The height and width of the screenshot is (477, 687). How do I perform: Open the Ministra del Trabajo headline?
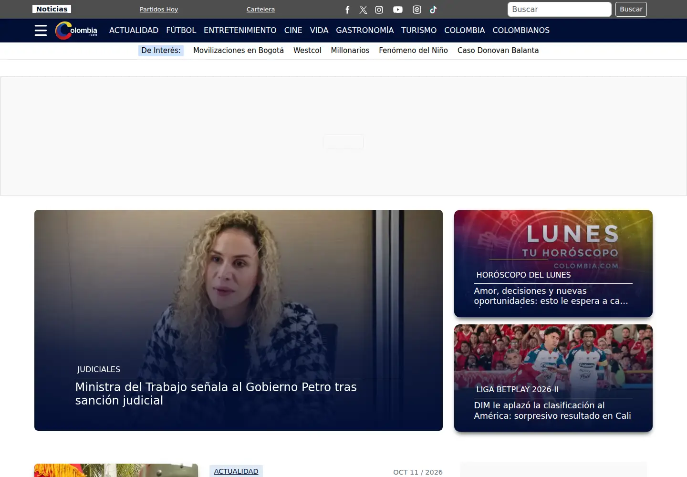pos(216,394)
